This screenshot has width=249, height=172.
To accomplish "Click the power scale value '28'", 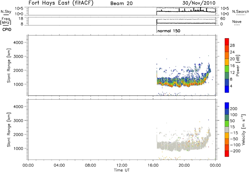I will [x=232, y=45].
